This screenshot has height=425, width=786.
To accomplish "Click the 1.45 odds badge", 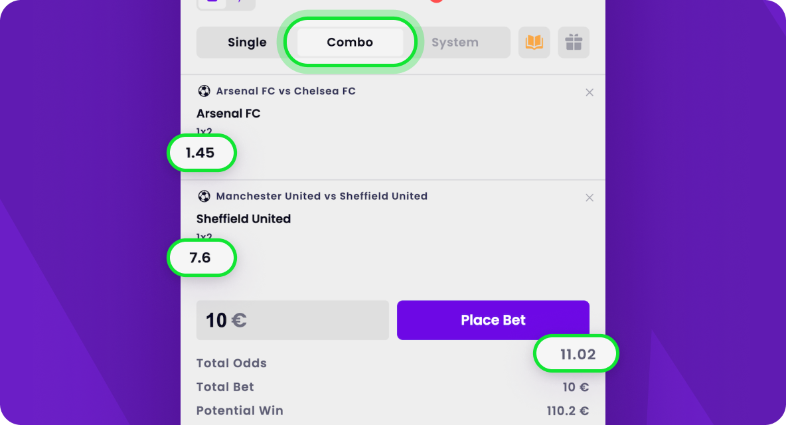I will (x=200, y=153).
